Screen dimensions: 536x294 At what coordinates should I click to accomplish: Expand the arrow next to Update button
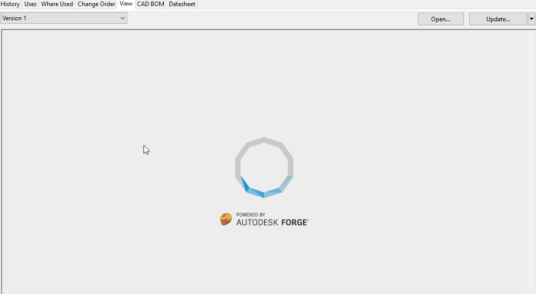531,19
